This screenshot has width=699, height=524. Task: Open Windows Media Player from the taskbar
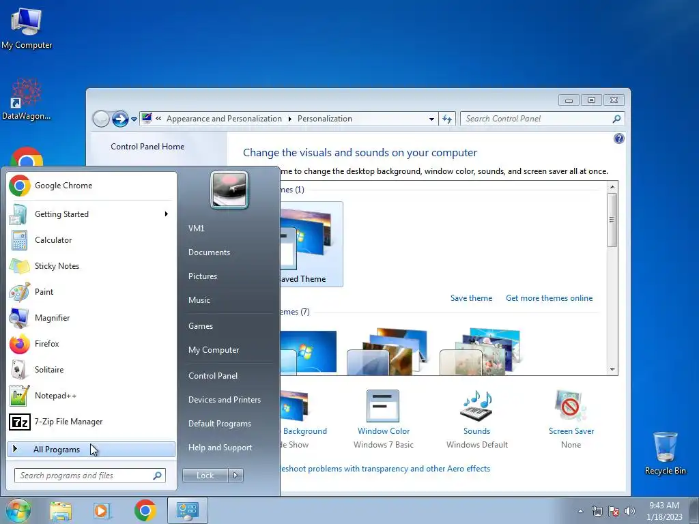(102, 511)
